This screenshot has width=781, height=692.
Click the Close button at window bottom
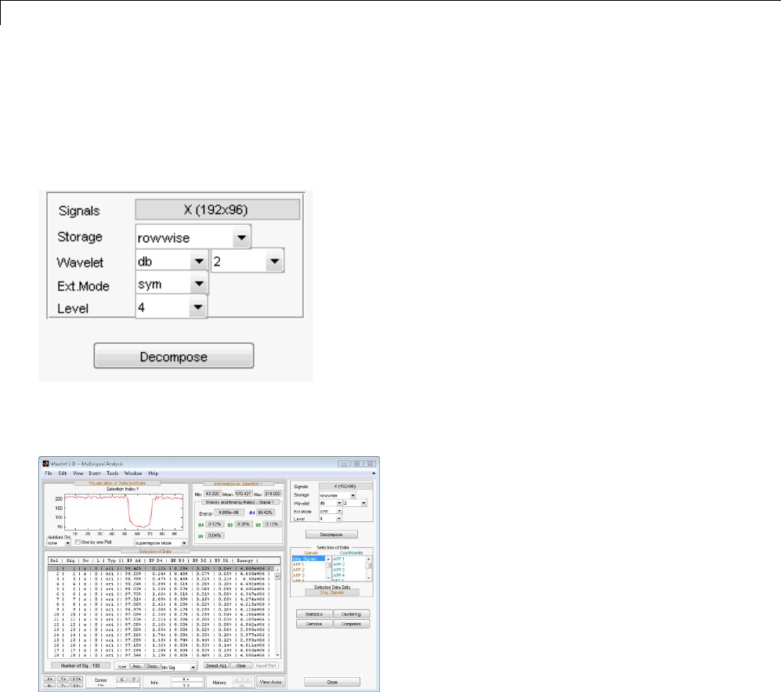[332, 682]
